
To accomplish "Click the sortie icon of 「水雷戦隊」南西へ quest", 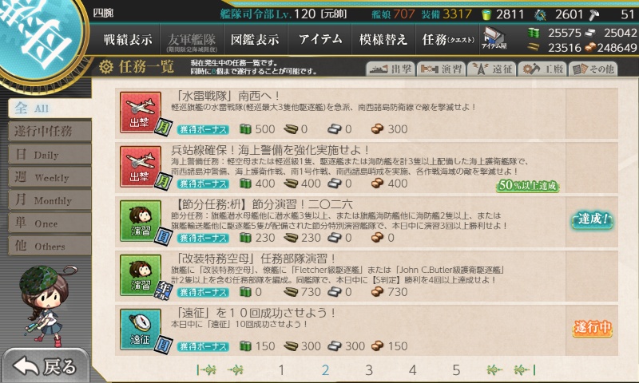I will pos(141,112).
